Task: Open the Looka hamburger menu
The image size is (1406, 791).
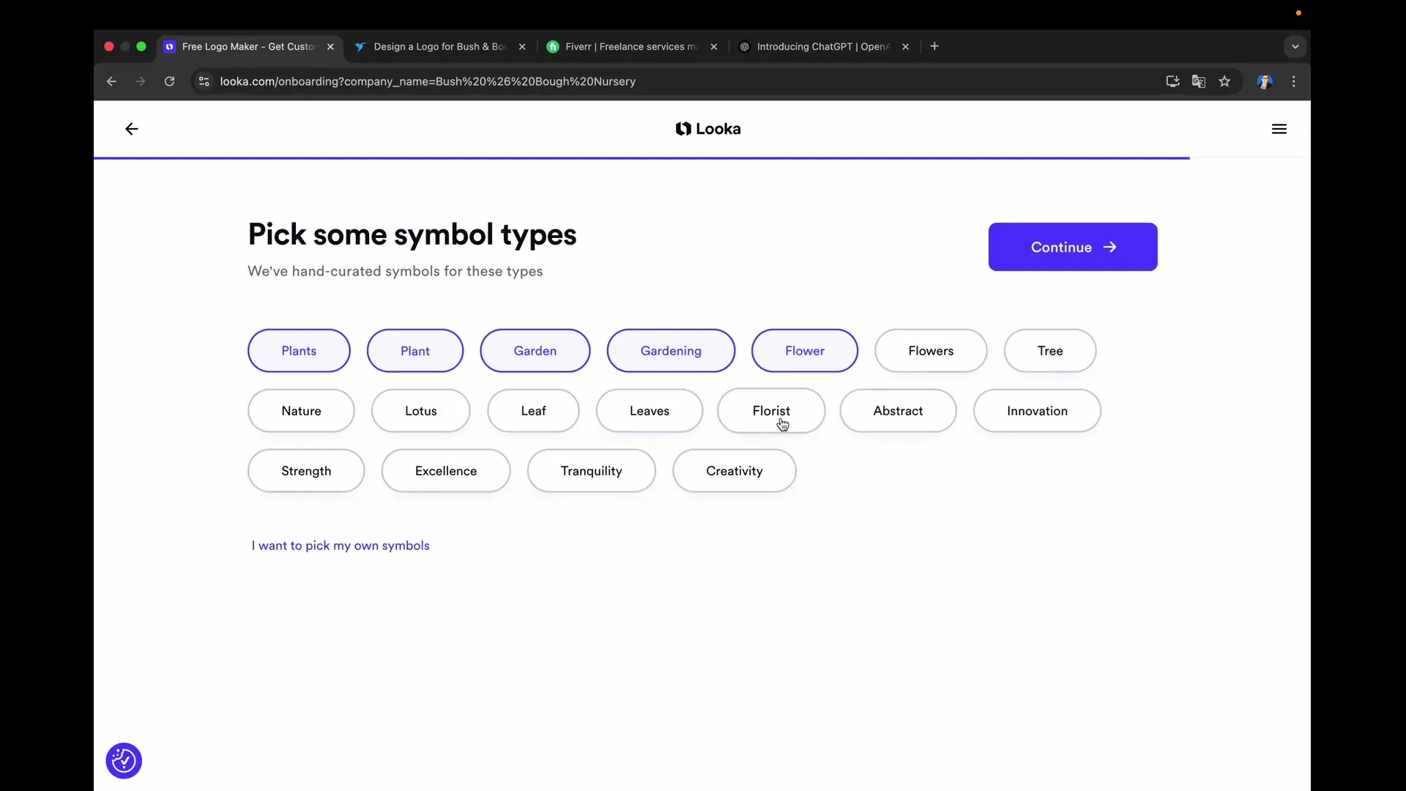Action: (x=1279, y=129)
